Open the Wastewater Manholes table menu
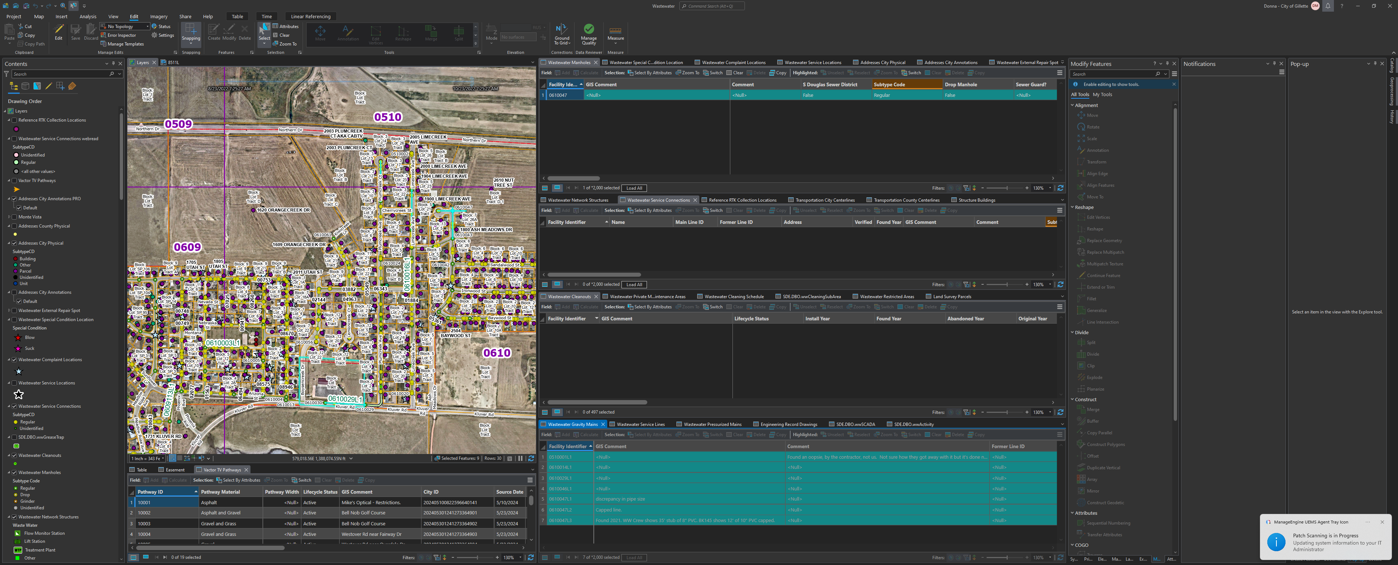Screen dimensions: 1398x565 click(x=1059, y=73)
